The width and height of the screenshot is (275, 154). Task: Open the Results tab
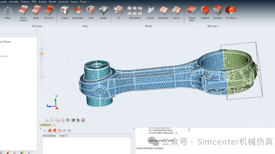pyautogui.click(x=52, y=2)
